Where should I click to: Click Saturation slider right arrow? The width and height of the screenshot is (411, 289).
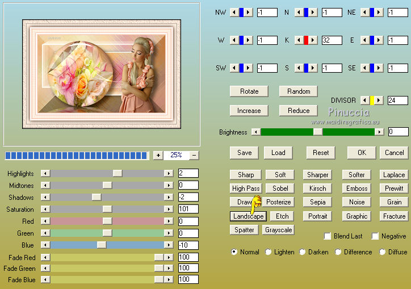[169, 210]
